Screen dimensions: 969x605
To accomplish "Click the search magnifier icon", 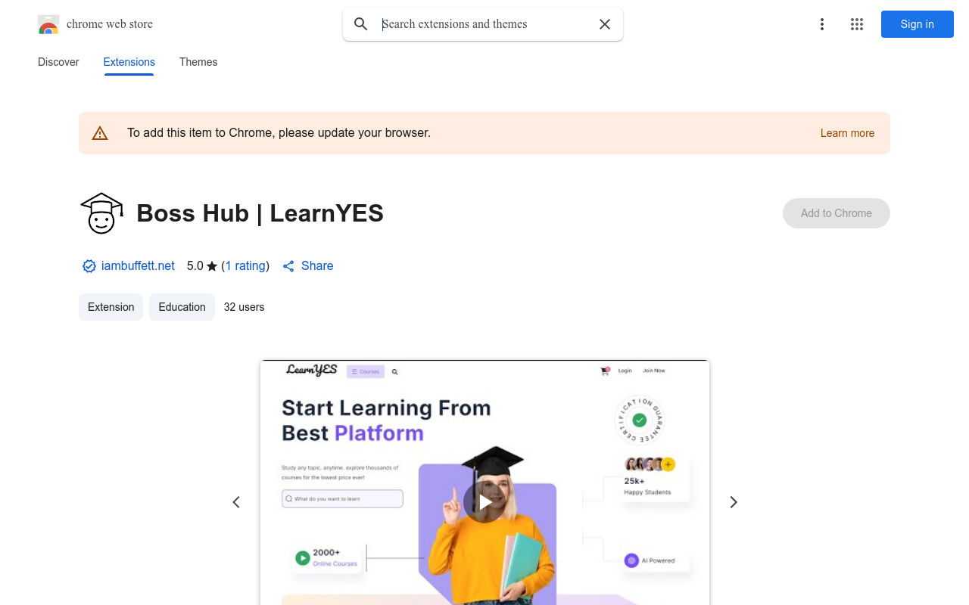I will pos(361,24).
